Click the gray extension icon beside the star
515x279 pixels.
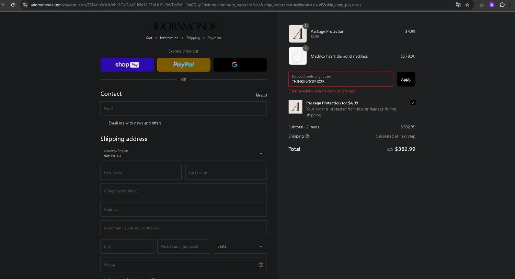tap(482, 5)
